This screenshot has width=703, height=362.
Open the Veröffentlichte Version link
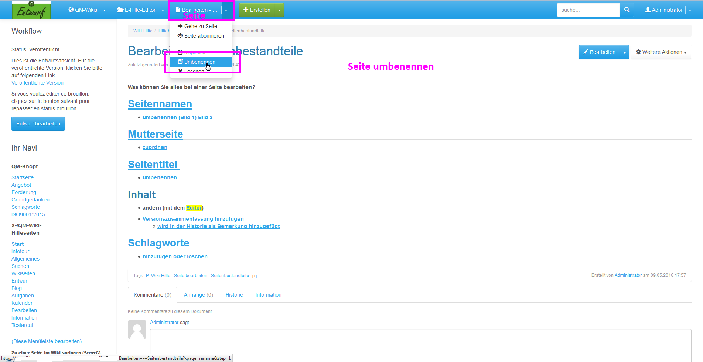tap(37, 83)
